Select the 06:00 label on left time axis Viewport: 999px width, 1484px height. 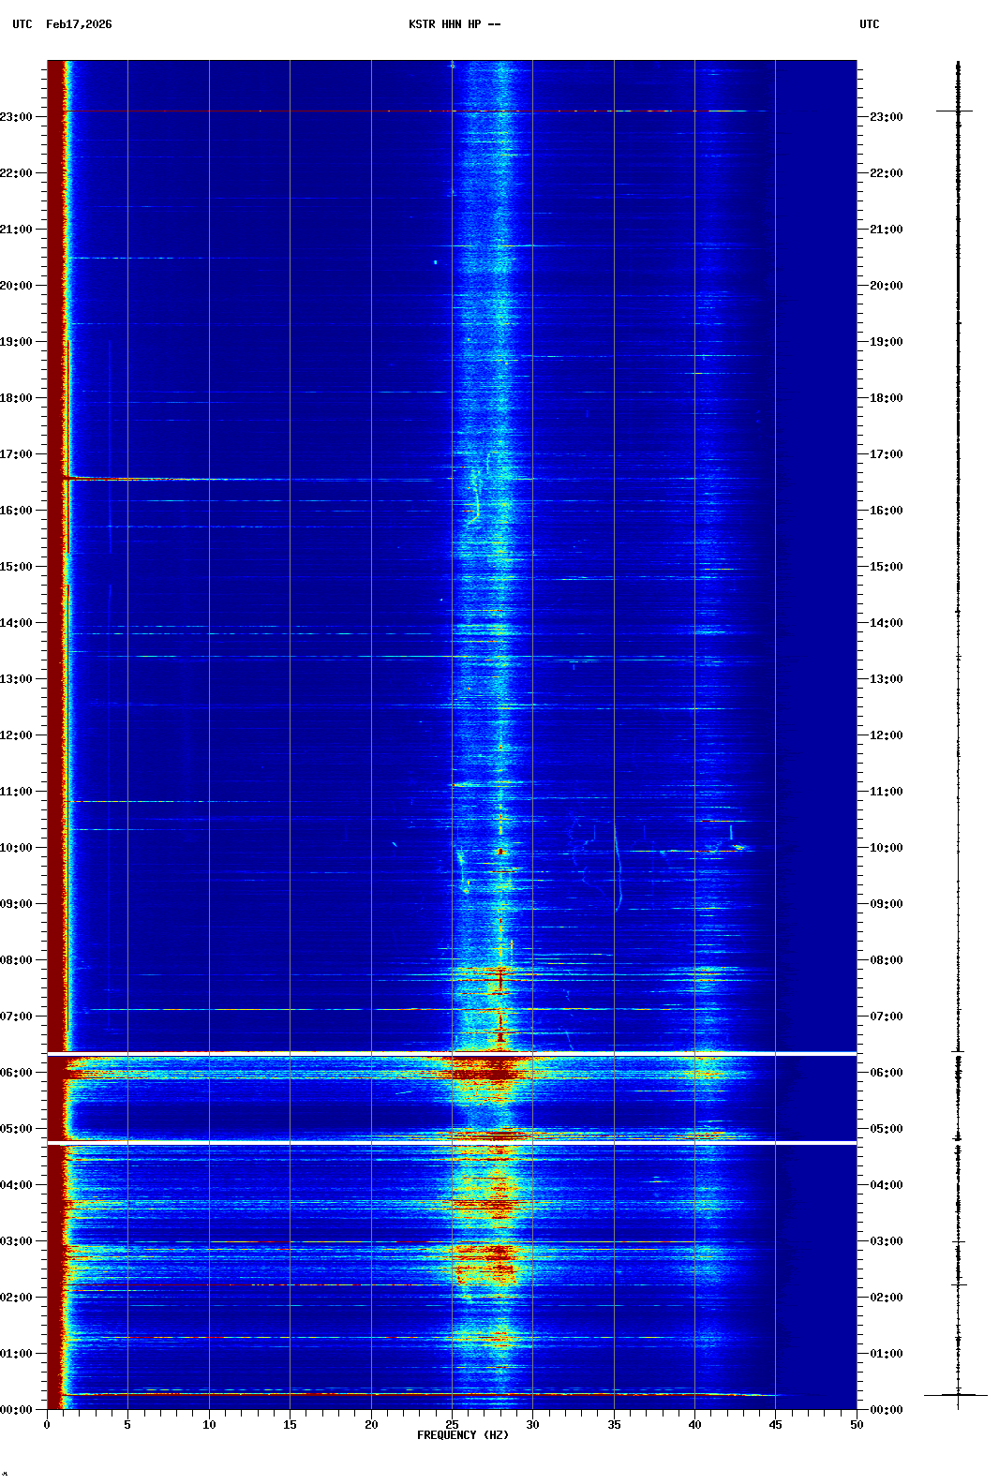click(17, 1073)
